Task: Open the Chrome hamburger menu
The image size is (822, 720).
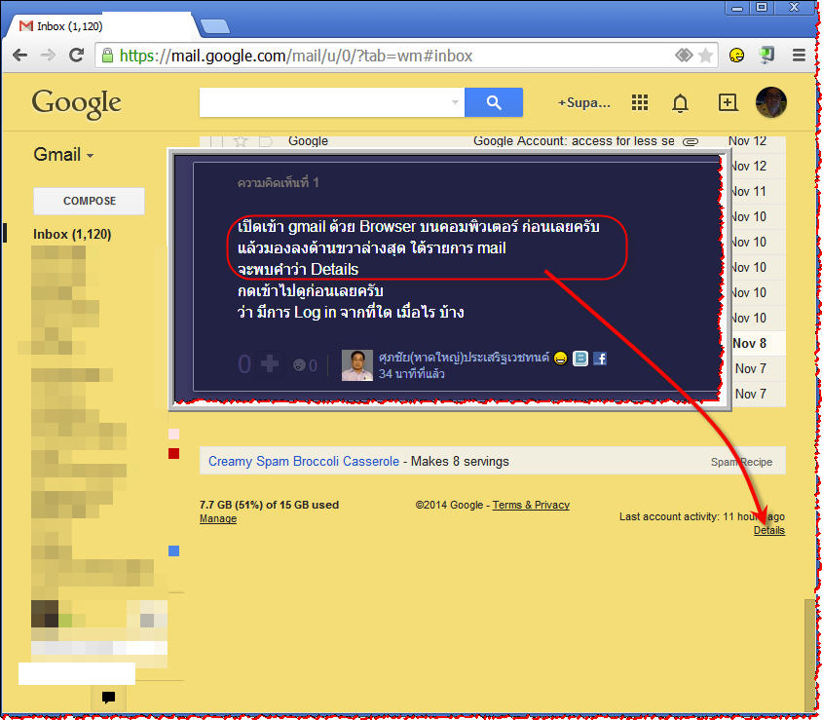Action: 799,56
